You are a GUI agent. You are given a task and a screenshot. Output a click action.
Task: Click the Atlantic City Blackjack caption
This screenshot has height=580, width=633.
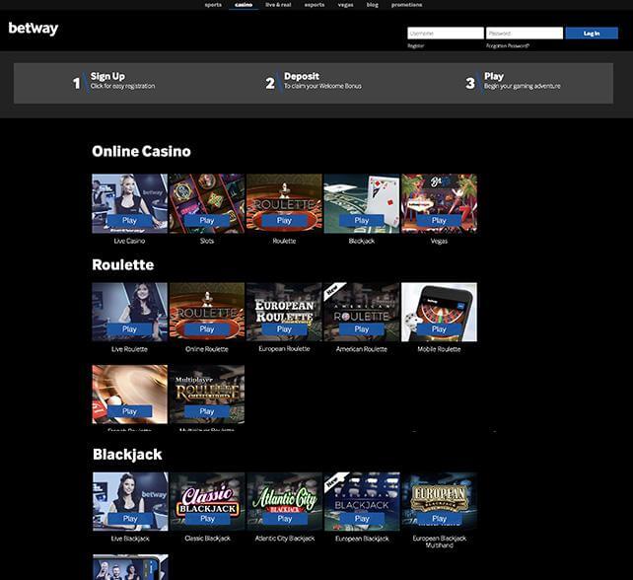[x=285, y=539]
